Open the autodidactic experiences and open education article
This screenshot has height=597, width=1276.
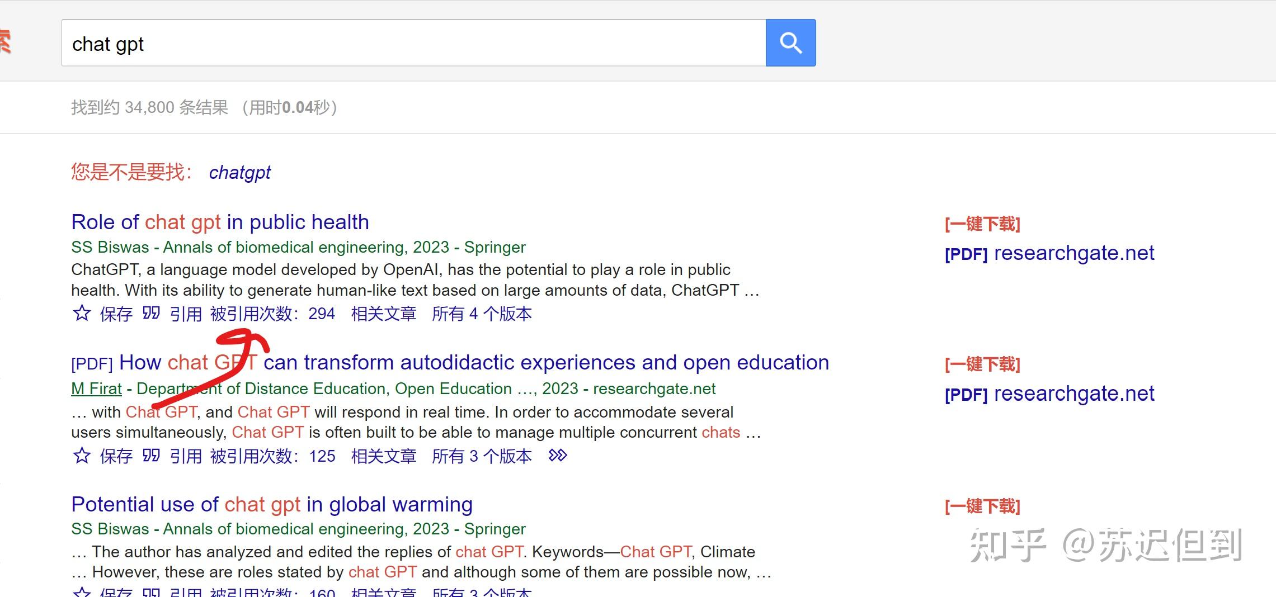[x=473, y=363]
